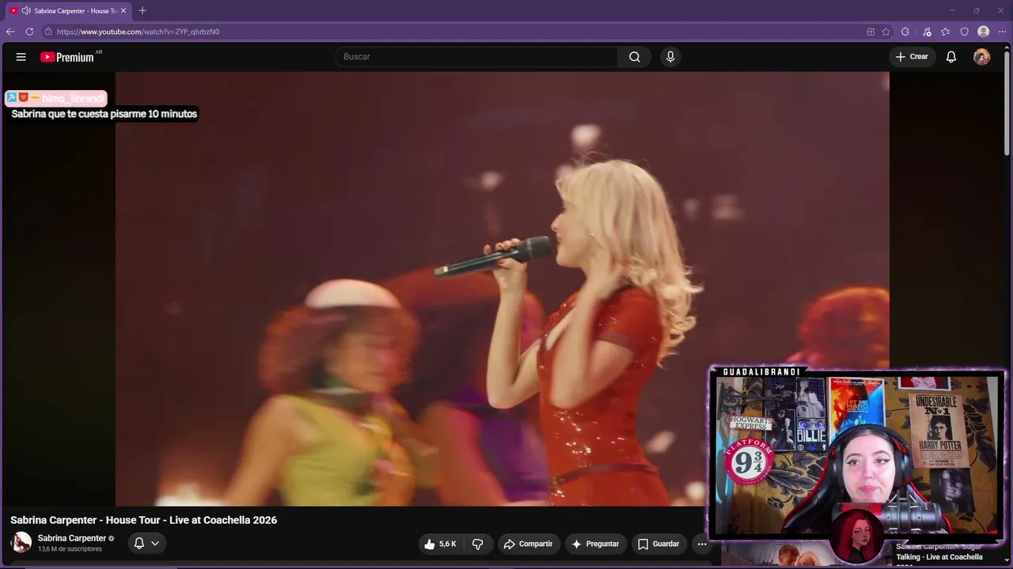
Task: Click the Guardar button
Action: point(658,544)
